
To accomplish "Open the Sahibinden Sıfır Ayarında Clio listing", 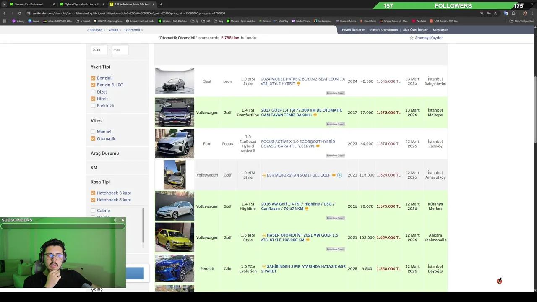I will coord(303,269).
